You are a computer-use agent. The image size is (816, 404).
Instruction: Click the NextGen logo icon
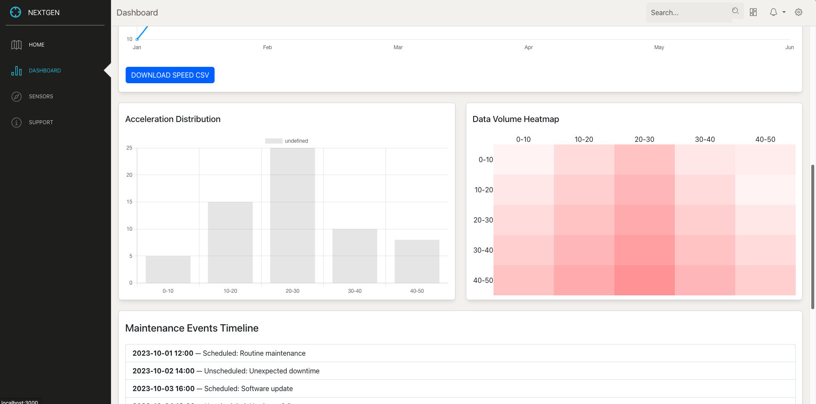pos(16,13)
